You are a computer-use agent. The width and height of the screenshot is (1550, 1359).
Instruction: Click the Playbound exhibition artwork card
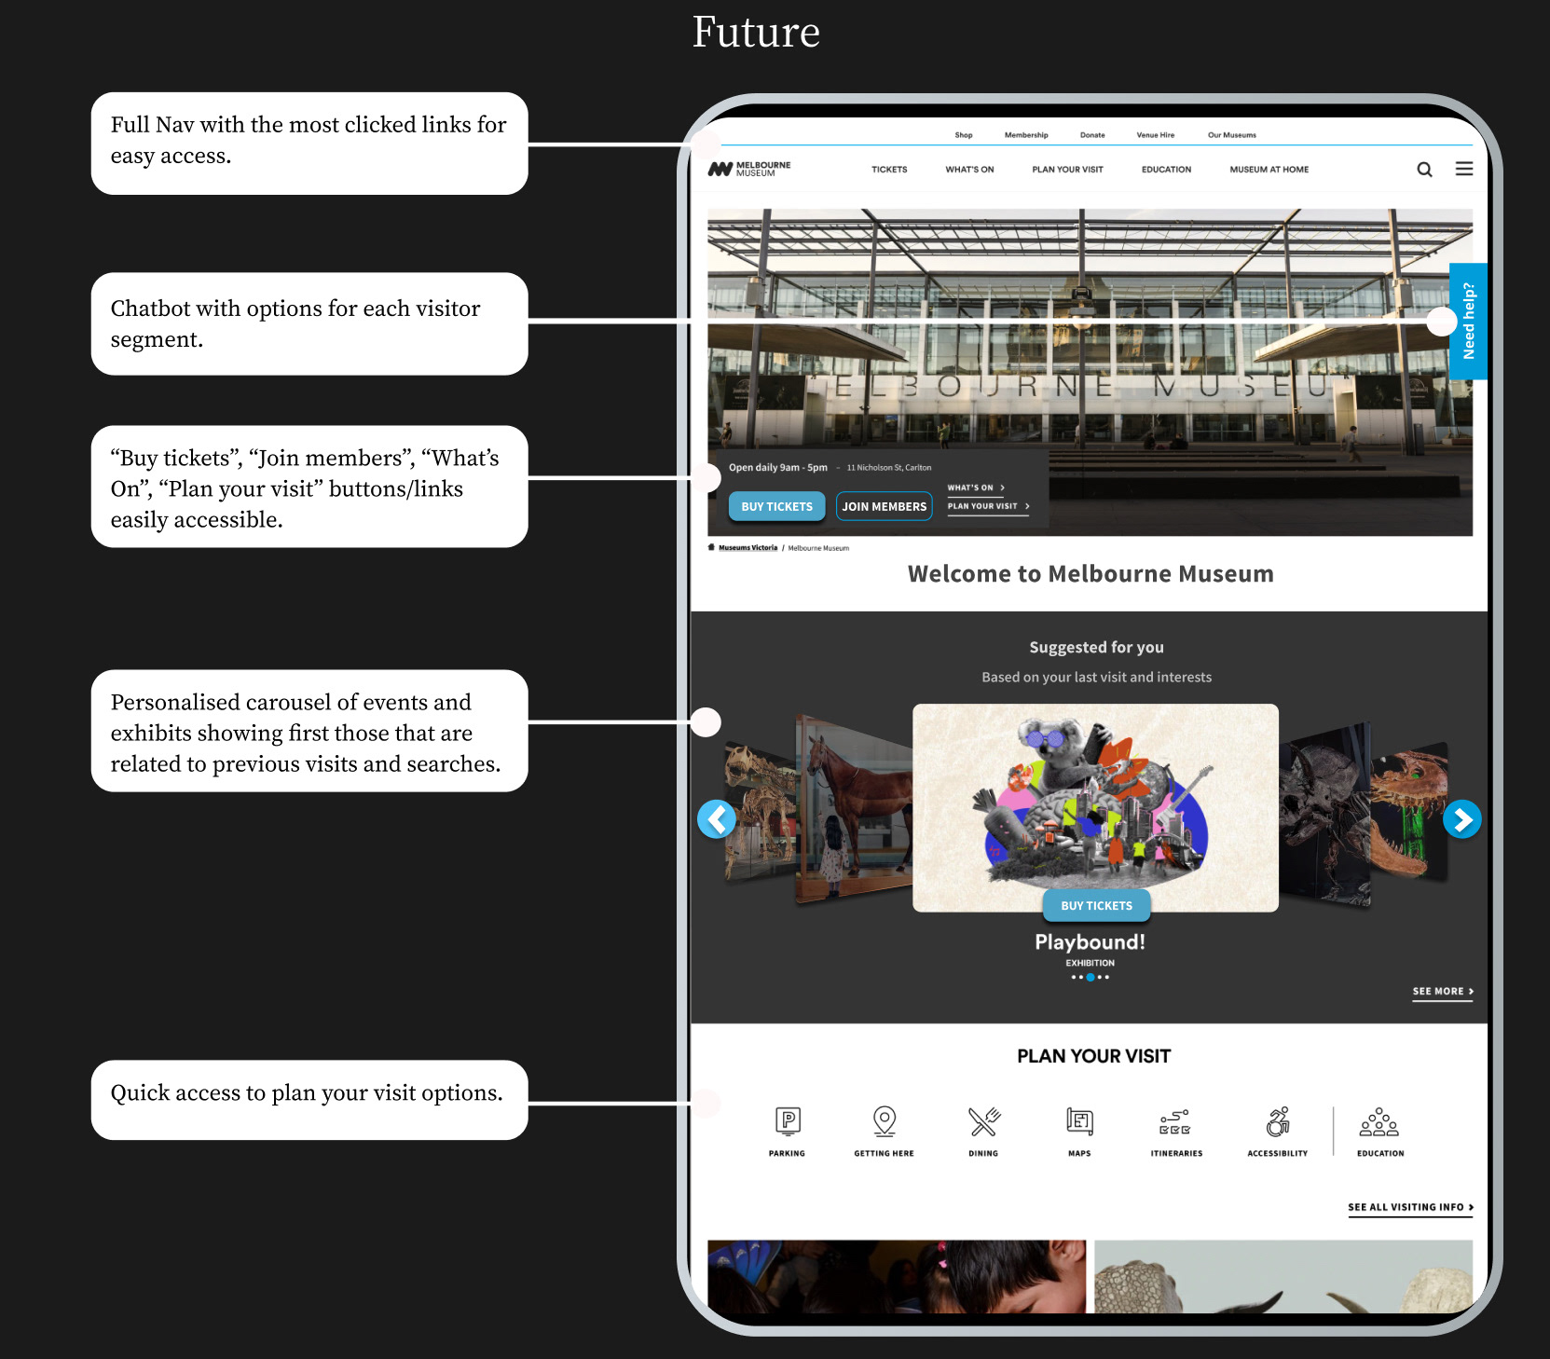point(1095,807)
